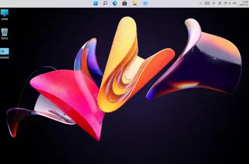Open the Wi-Fi network flyout
The width and height of the screenshot is (249, 164).
pos(225,3)
